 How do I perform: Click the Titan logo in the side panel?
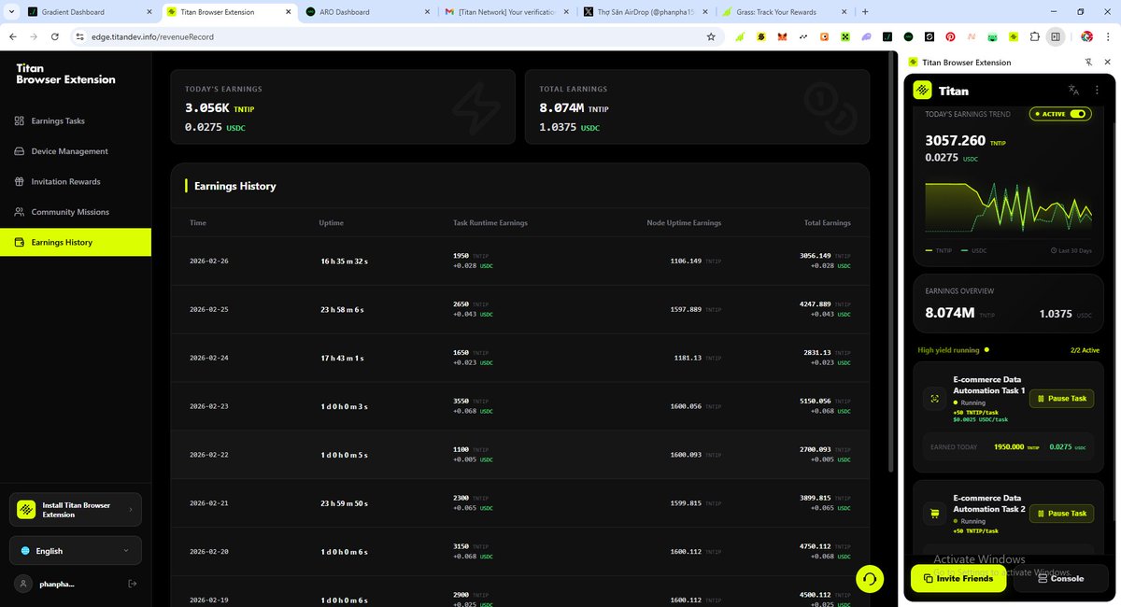[922, 91]
